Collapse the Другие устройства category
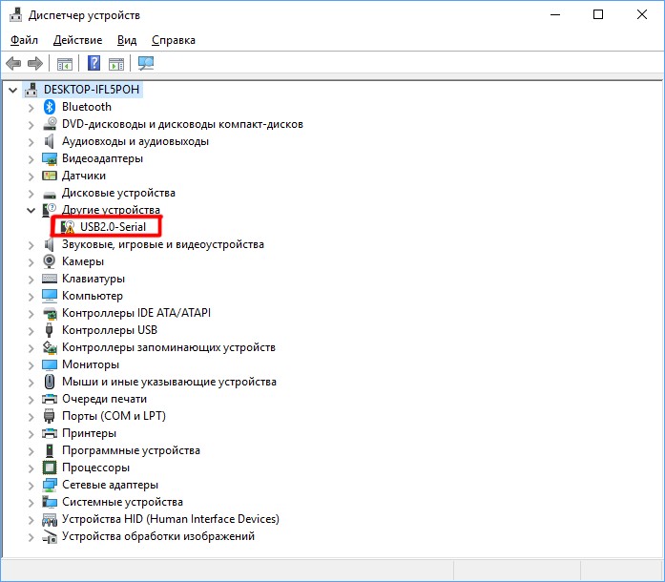 [x=31, y=210]
